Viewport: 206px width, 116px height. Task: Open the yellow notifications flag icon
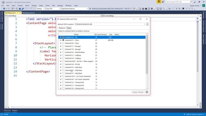click(x=159, y=2)
